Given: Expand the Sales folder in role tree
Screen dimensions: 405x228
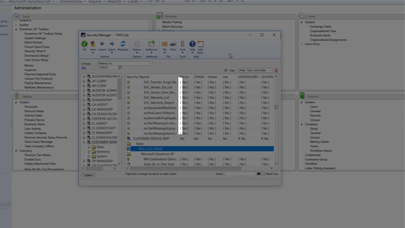Looking at the screenshot, I should [x=89, y=147].
